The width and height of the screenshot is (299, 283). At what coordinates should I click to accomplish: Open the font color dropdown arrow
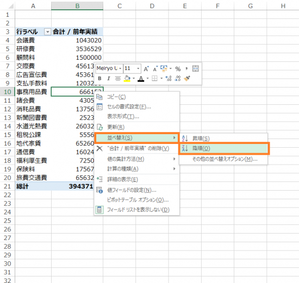(x=147, y=79)
